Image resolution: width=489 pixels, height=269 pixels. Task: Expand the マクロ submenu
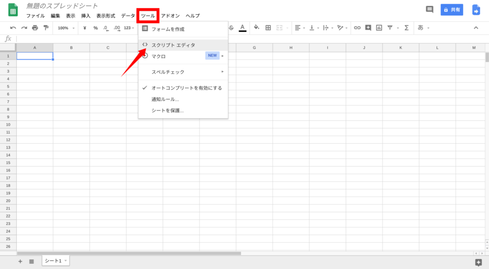(183, 56)
